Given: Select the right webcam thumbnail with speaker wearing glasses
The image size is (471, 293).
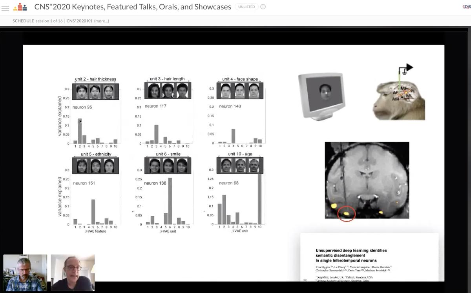Looking at the screenshot, I should point(73,273).
